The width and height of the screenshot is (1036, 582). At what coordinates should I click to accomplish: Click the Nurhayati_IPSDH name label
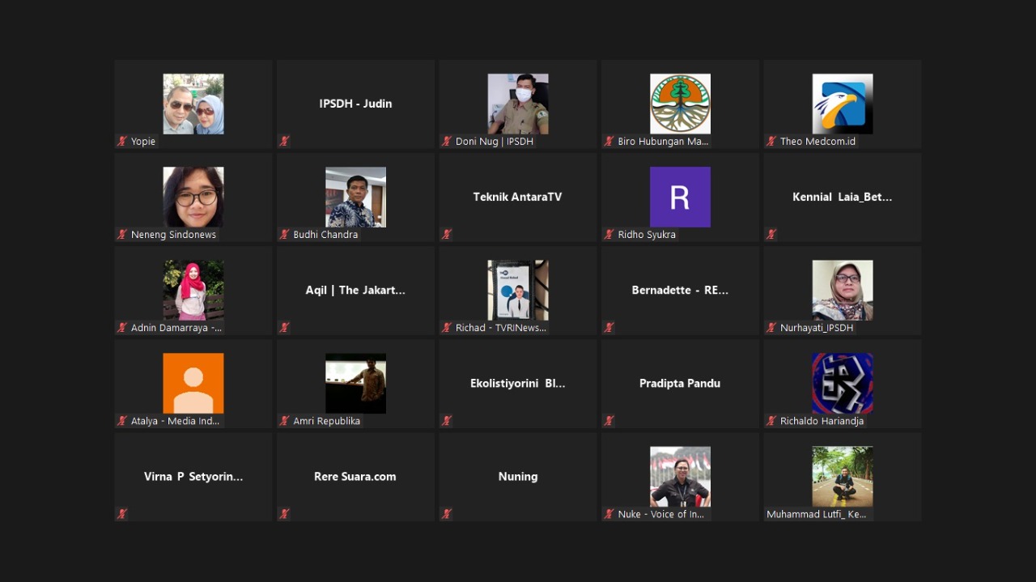816,328
